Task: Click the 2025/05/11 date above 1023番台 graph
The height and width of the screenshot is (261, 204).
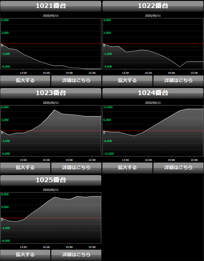Action: point(51,103)
